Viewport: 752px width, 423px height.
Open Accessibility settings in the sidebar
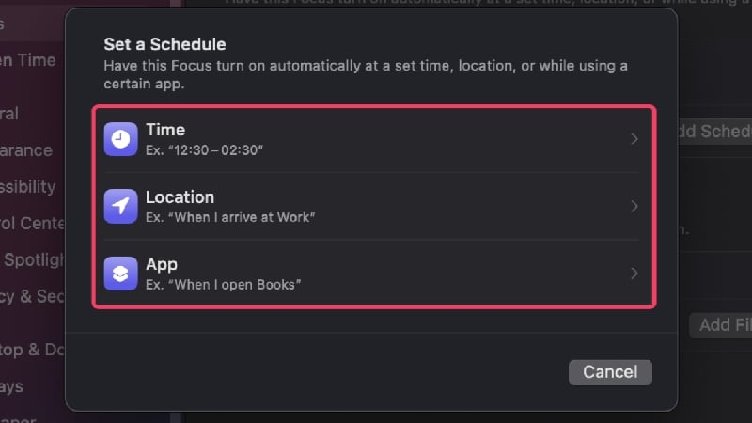(x=28, y=186)
